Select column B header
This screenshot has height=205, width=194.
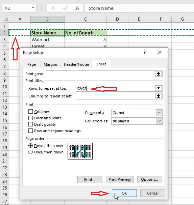tap(47, 19)
